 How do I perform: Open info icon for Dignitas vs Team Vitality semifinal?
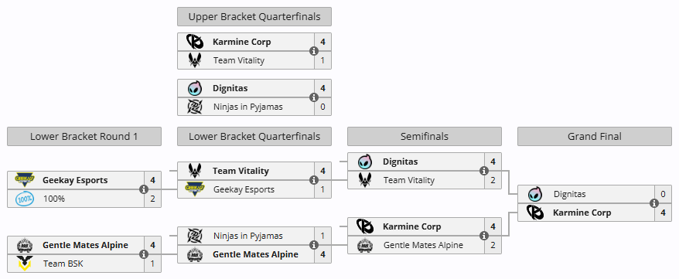point(484,171)
